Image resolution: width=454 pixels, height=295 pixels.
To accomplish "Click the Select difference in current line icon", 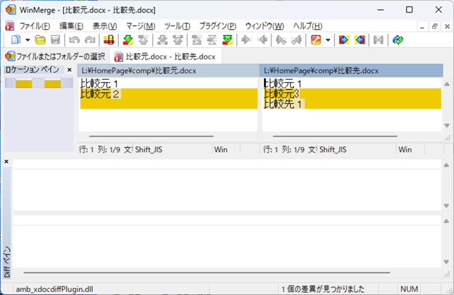I will (x=109, y=40).
